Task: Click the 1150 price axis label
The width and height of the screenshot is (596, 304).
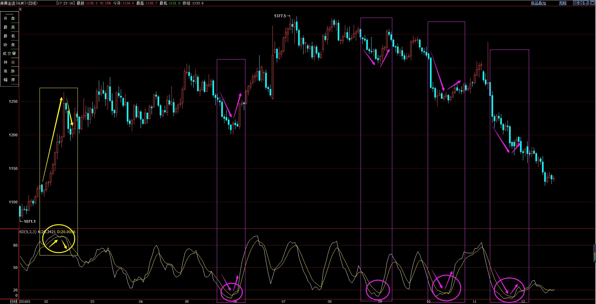Action: 13,169
